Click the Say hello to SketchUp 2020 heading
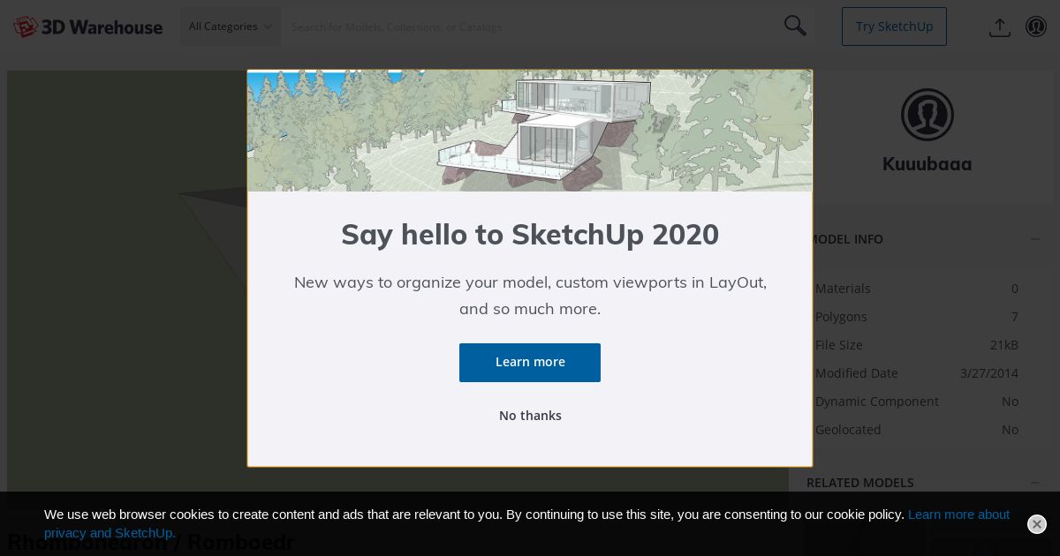 click(530, 235)
